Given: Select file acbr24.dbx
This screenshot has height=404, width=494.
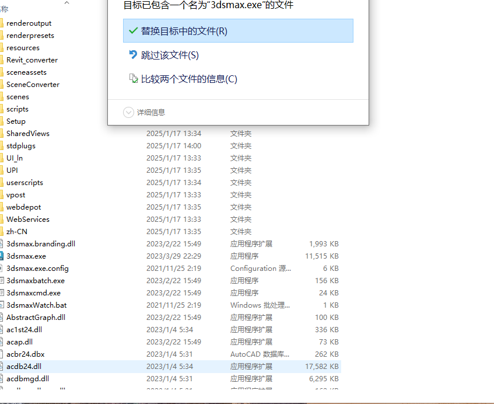Looking at the screenshot, I should tap(25, 354).
